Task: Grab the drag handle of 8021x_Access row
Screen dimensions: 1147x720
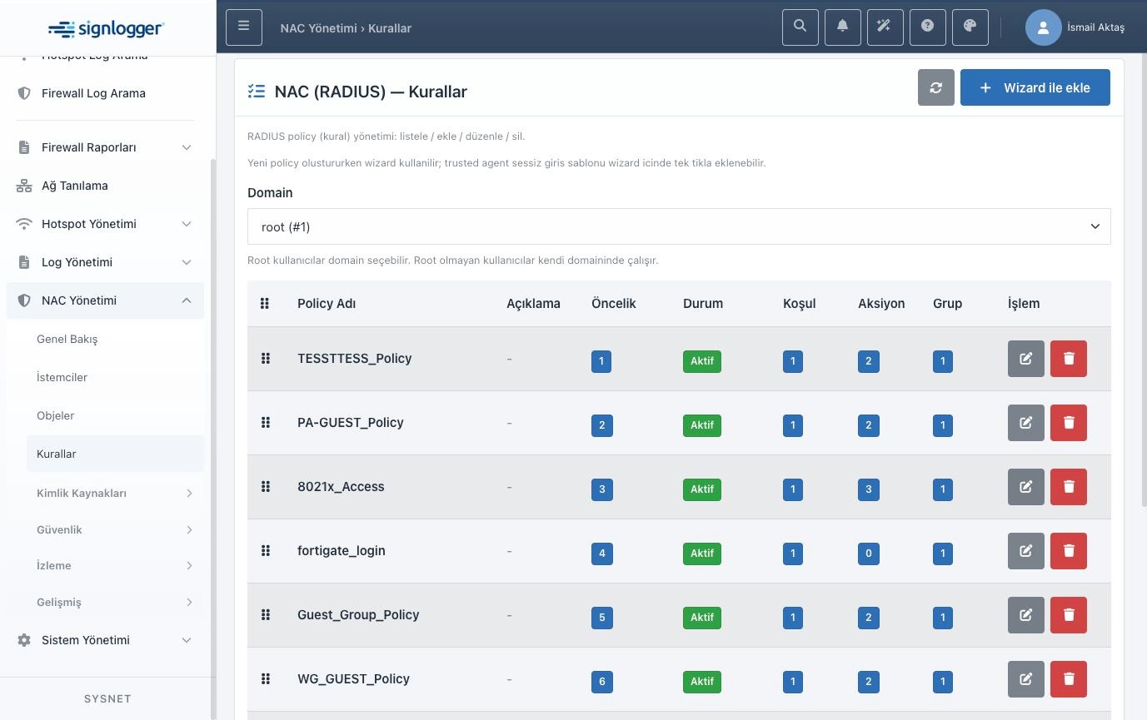Action: tap(266, 487)
